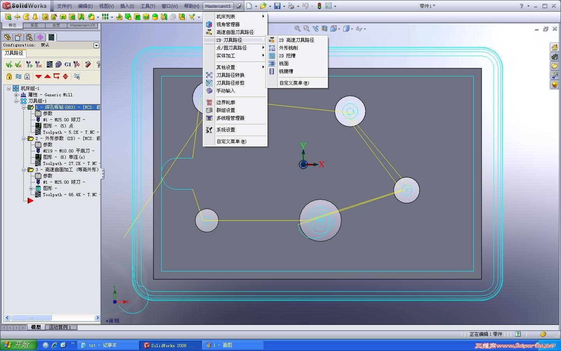
Task: Click the Backplot toolpath wave icon
Action: (49, 64)
